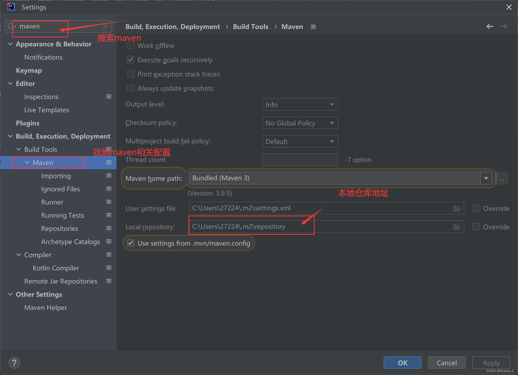
Task: Click project-level icon on Remote Jar Repositories row
Action: pos(109,281)
